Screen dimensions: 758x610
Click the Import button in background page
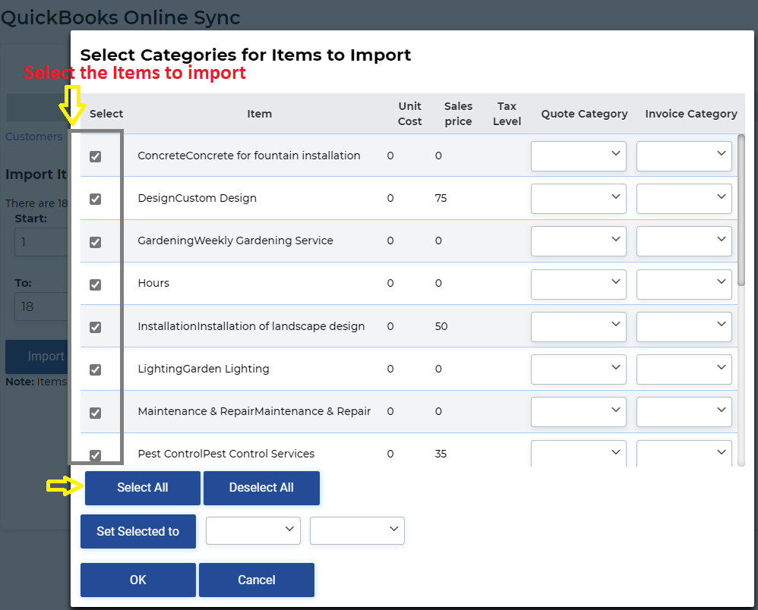pyautogui.click(x=38, y=357)
